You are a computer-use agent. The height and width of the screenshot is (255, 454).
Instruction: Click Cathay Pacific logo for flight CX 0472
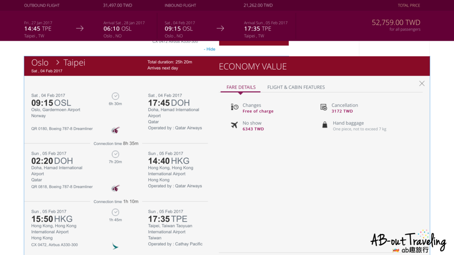(115, 246)
